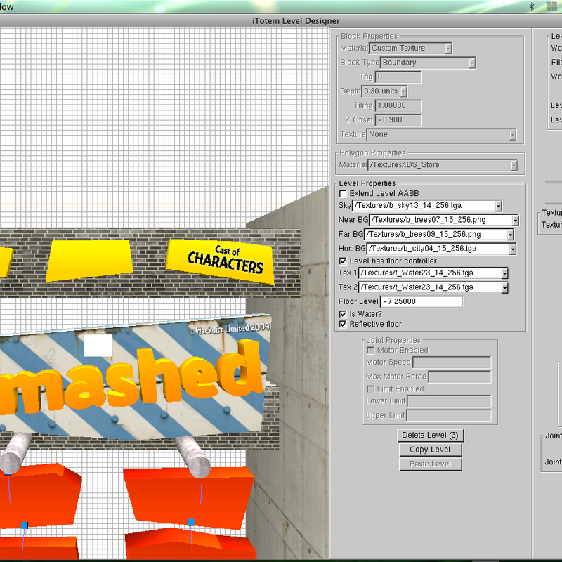Select the orange 'mashed' 3D text
This screenshot has height=562, width=562.
[x=133, y=378]
